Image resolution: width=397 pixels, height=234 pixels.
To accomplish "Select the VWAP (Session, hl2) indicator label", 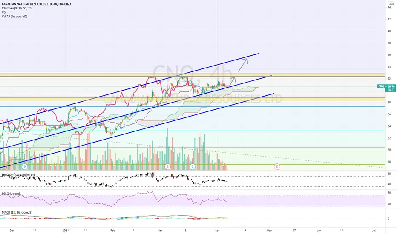I will coord(14,17).
